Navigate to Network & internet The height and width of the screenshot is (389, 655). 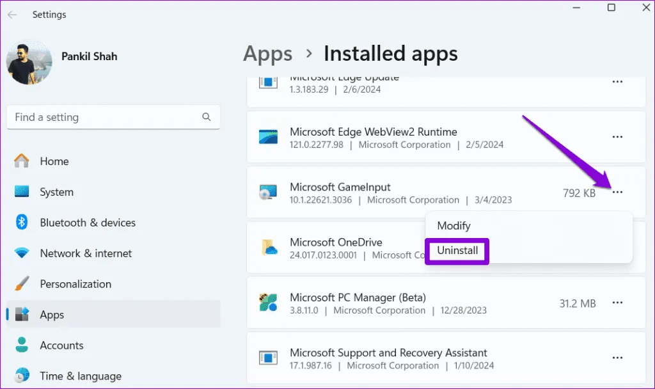point(86,253)
